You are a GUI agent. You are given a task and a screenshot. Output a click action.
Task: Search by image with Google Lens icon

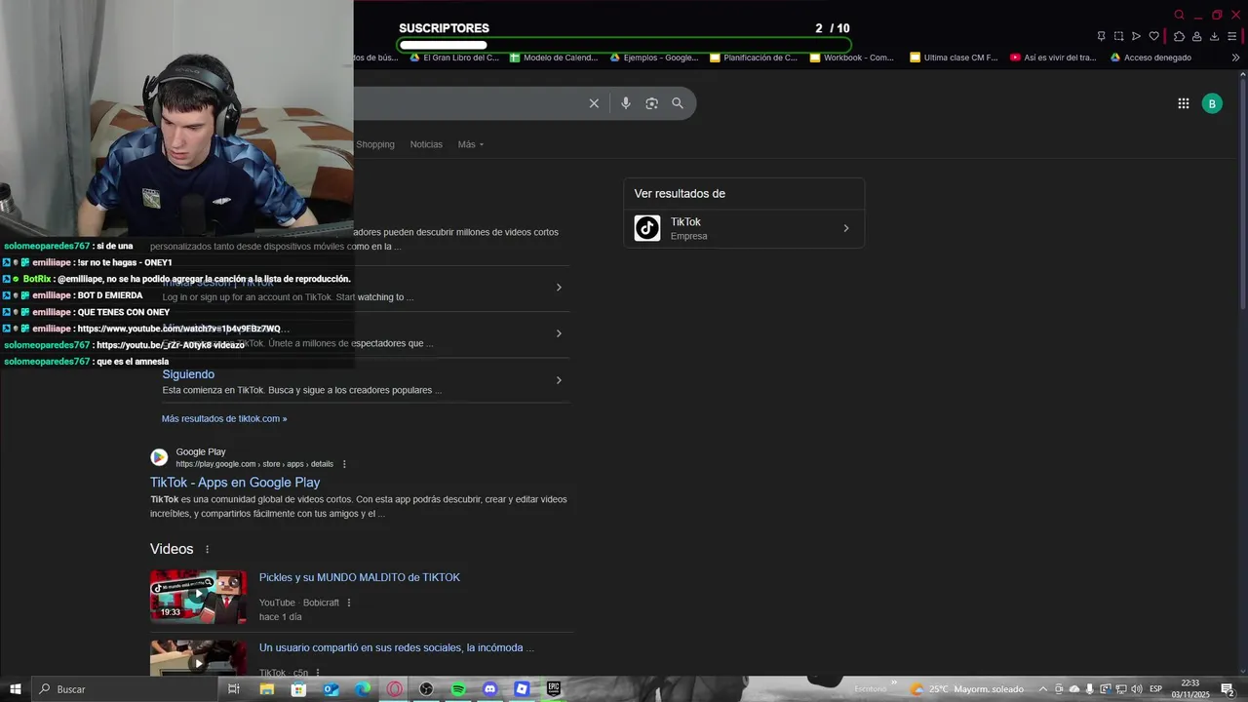[x=652, y=103]
